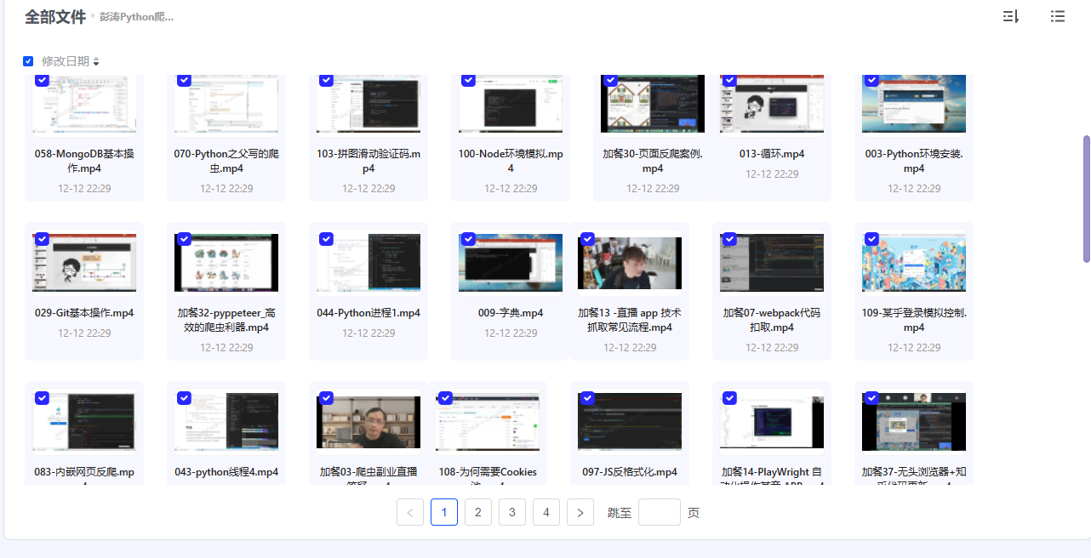Click the 009-字典.mp4 file name
1091x558 pixels.
pyautogui.click(x=511, y=313)
